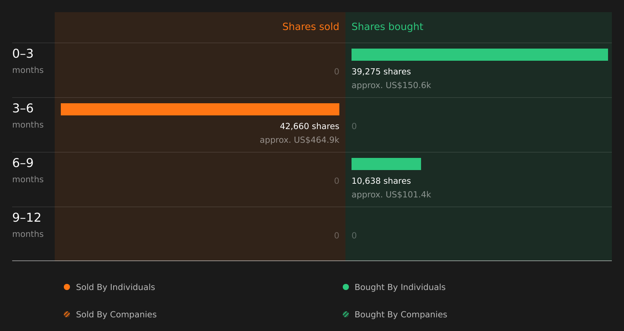Screen dimensions: 624x331
Task: Click the 10,638 shares value
Action: coord(381,181)
